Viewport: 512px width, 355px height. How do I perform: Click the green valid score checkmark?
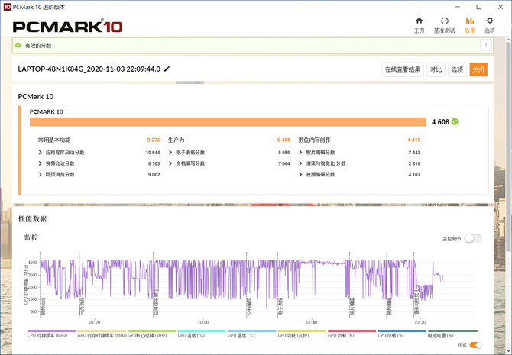pyautogui.click(x=455, y=121)
